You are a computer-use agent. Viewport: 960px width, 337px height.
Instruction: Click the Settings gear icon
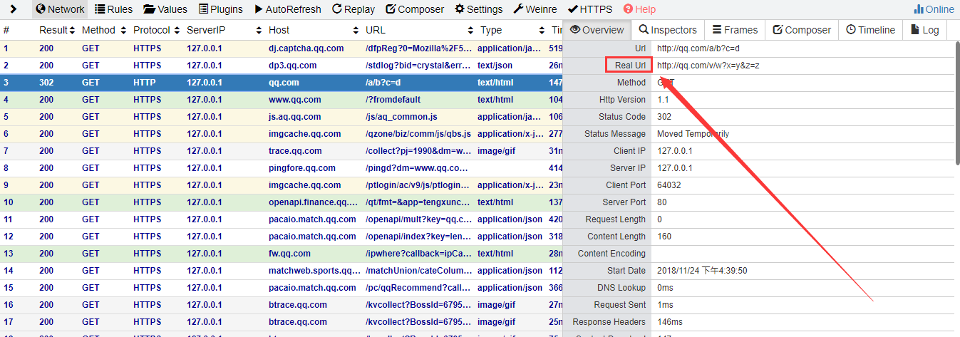click(x=460, y=9)
